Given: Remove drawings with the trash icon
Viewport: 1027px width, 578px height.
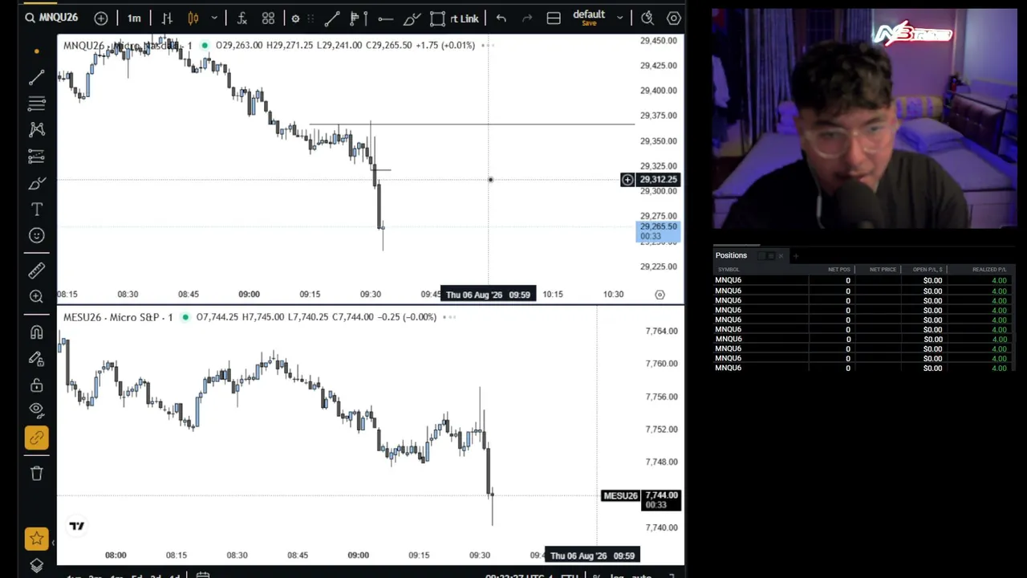Looking at the screenshot, I should click(x=36, y=474).
